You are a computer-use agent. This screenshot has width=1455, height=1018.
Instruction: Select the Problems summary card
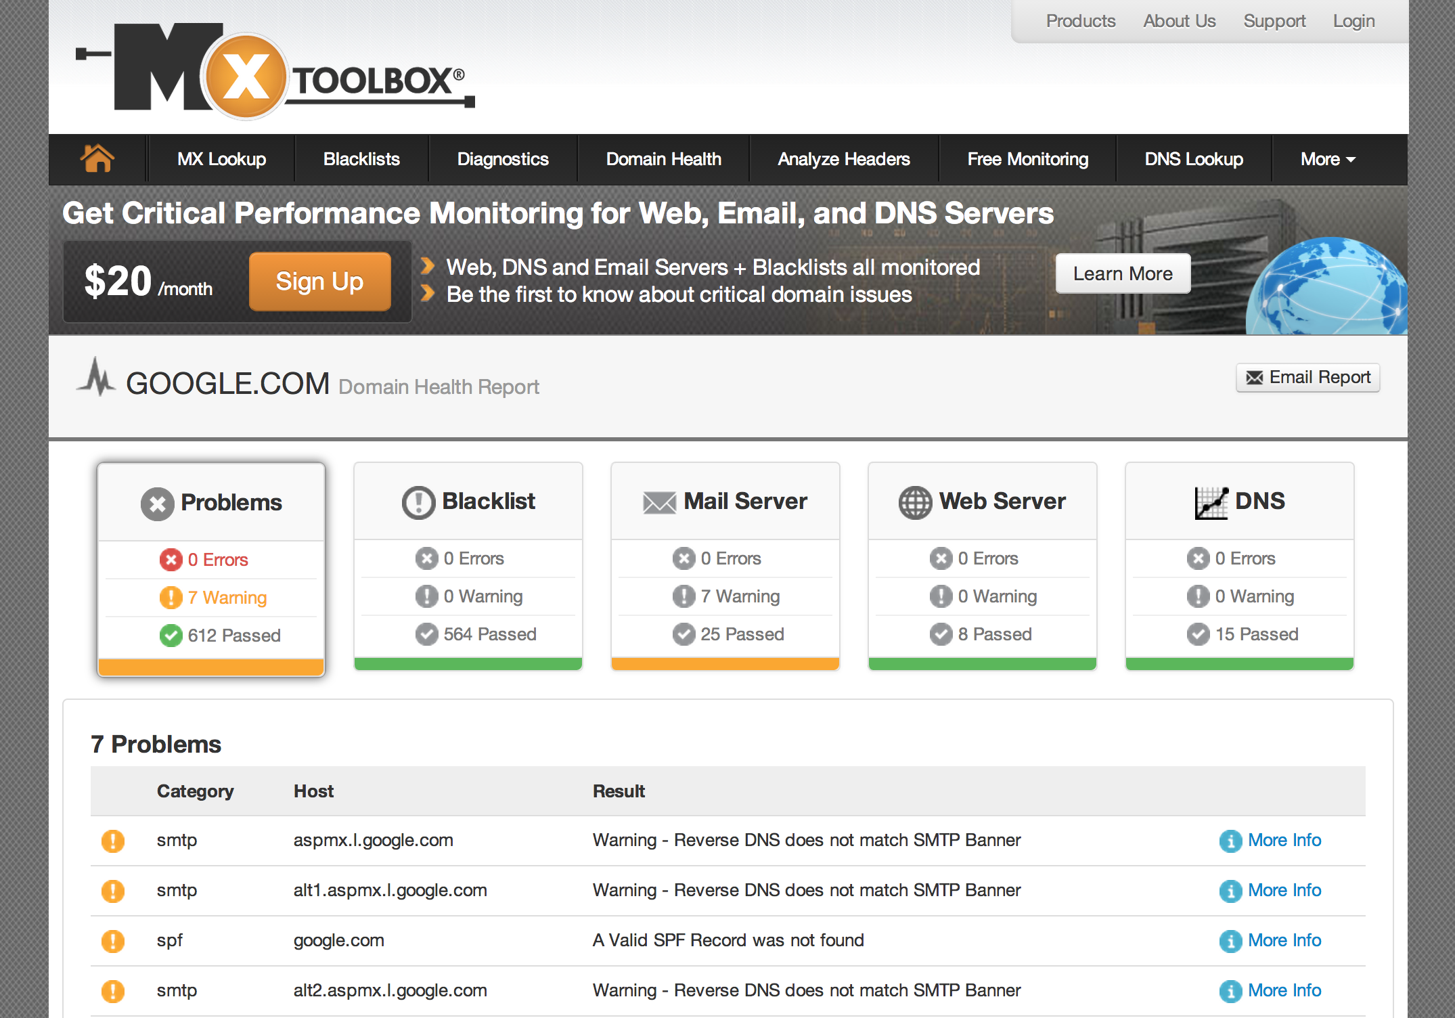pos(210,569)
